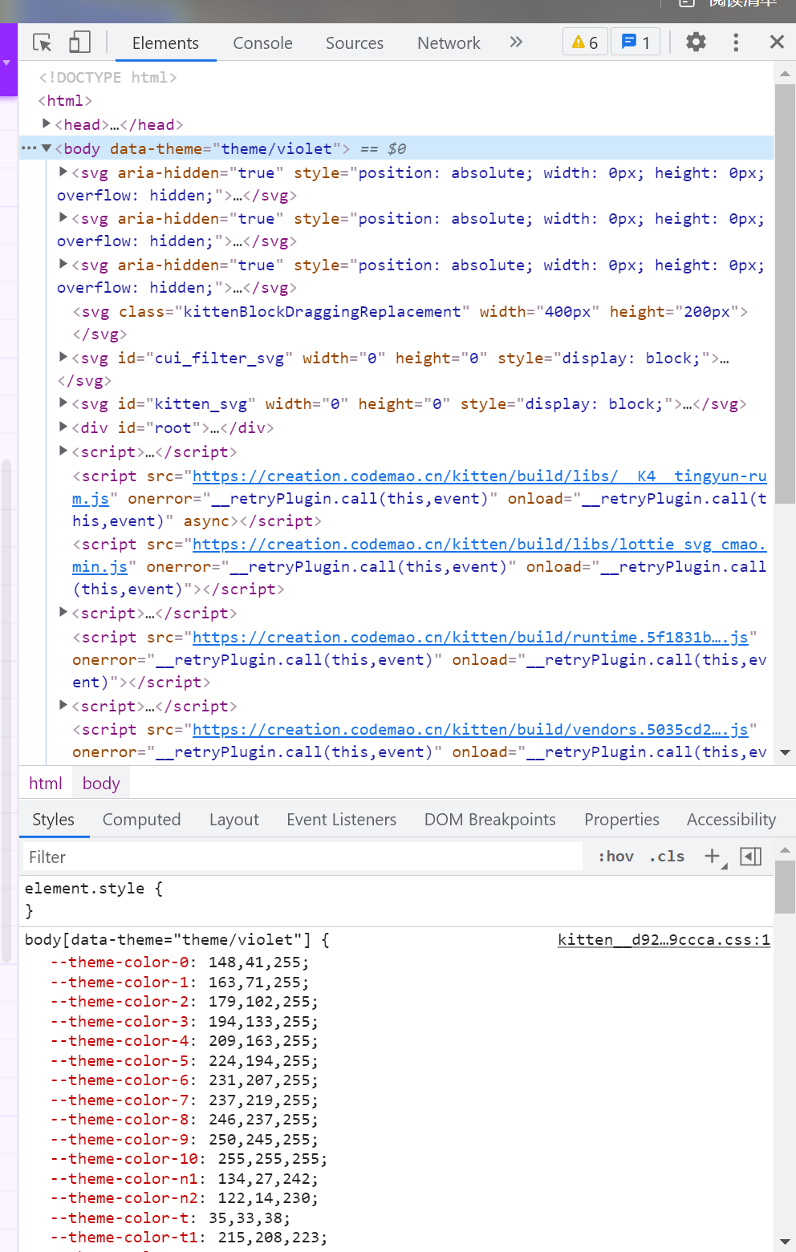Click the --theme-color-5 property name
The width and height of the screenshot is (796, 1252).
[x=120, y=1061]
